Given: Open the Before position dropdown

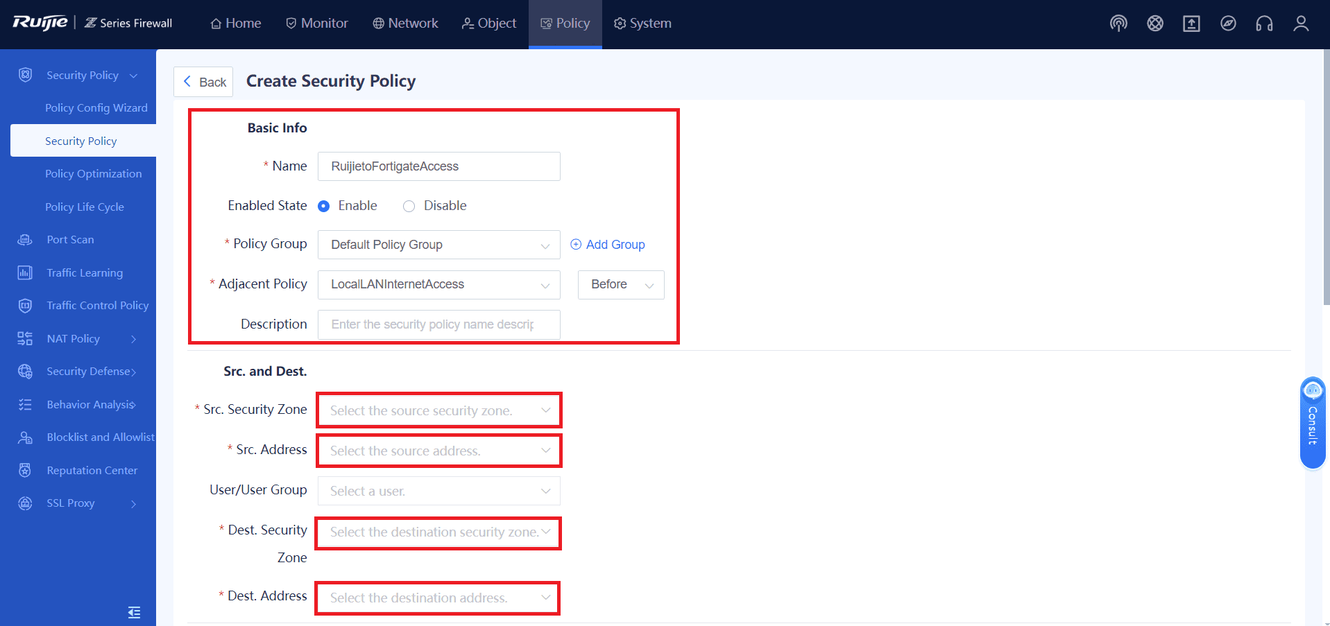Looking at the screenshot, I should (621, 285).
